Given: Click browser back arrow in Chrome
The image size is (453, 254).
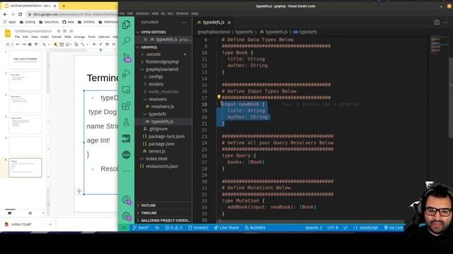Looking at the screenshot, I should (x=5, y=14).
